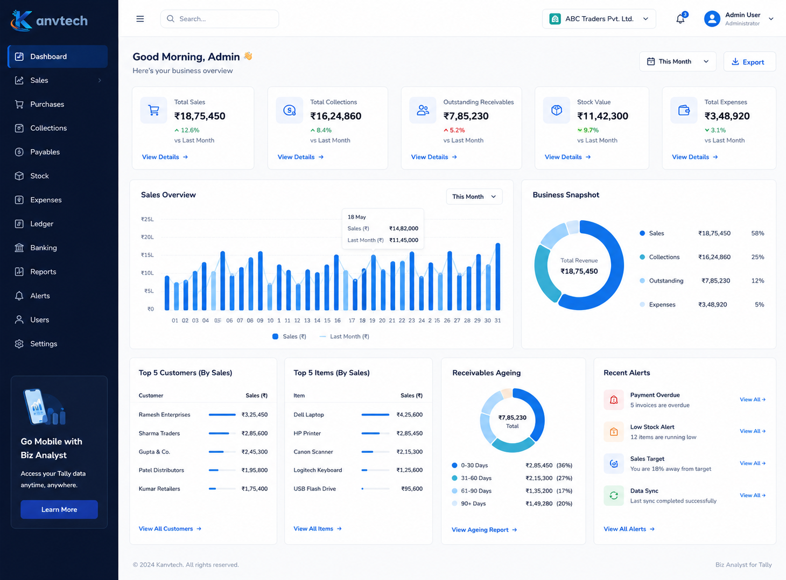Screen dimensions: 786x580
Task: Open View Ageing Report link
Action: click(x=485, y=530)
